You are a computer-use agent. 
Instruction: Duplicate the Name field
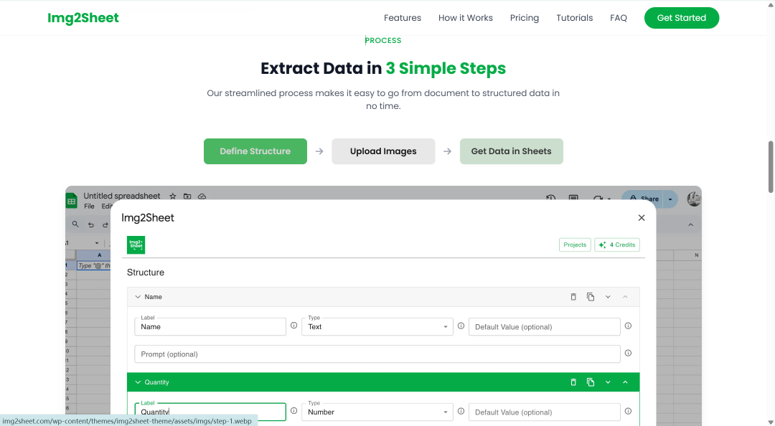(x=591, y=296)
